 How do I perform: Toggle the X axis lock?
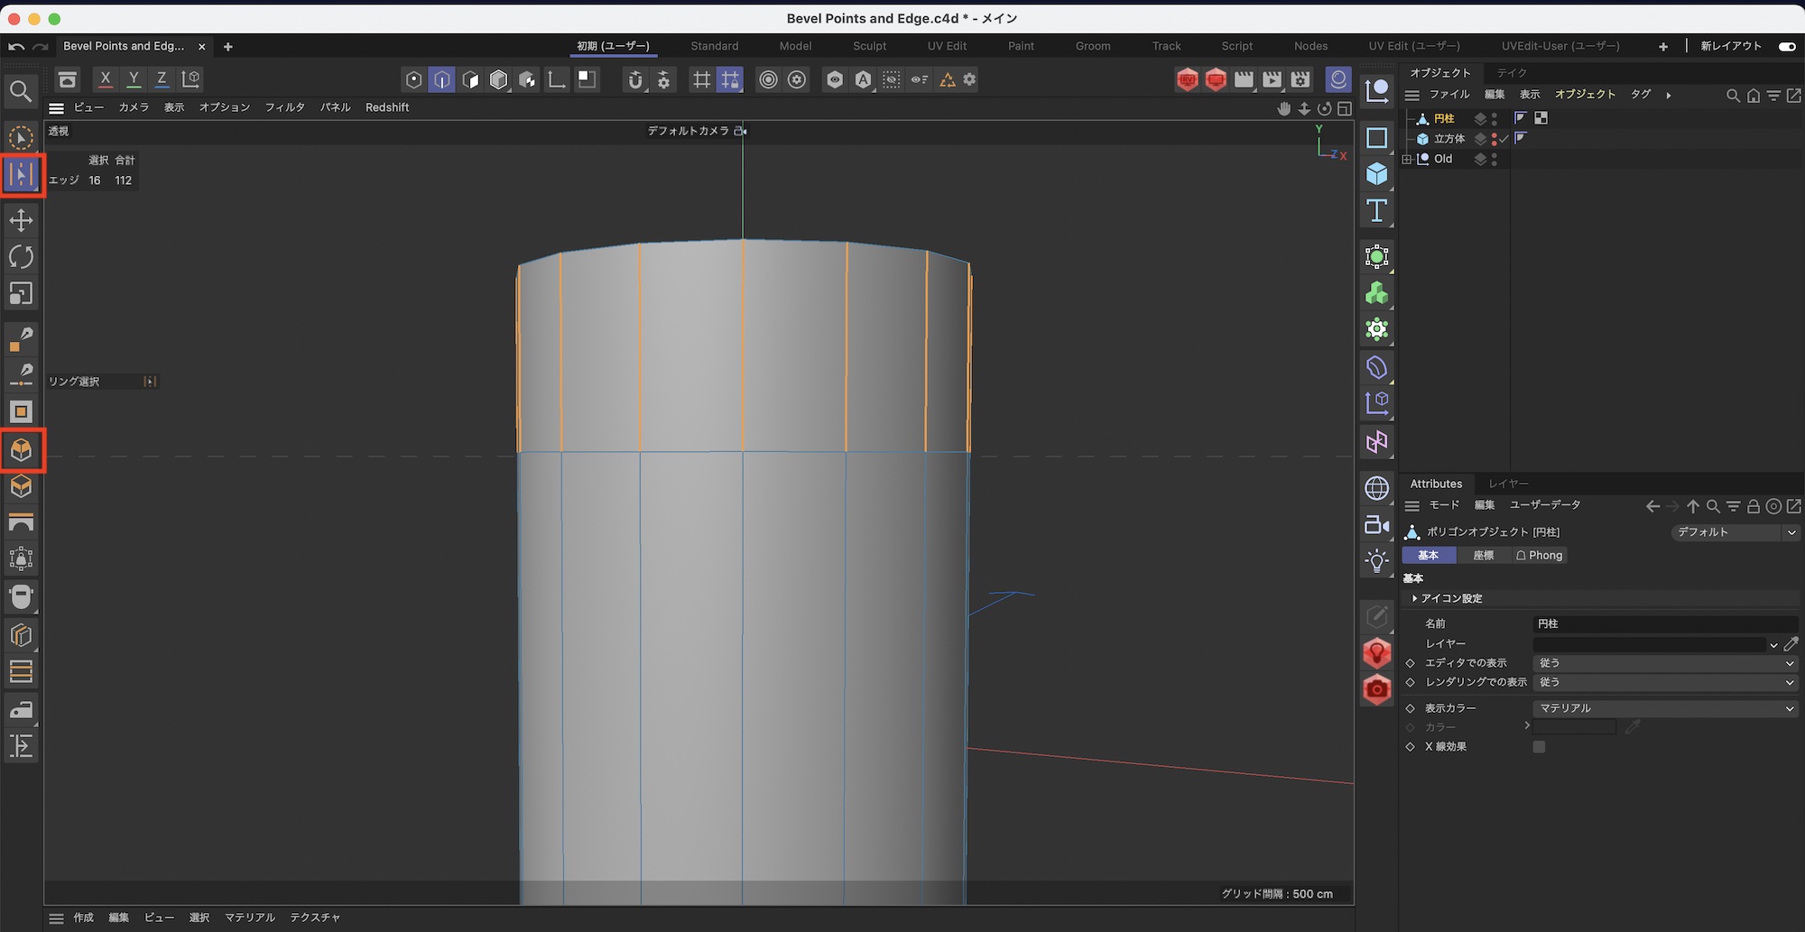tap(106, 79)
